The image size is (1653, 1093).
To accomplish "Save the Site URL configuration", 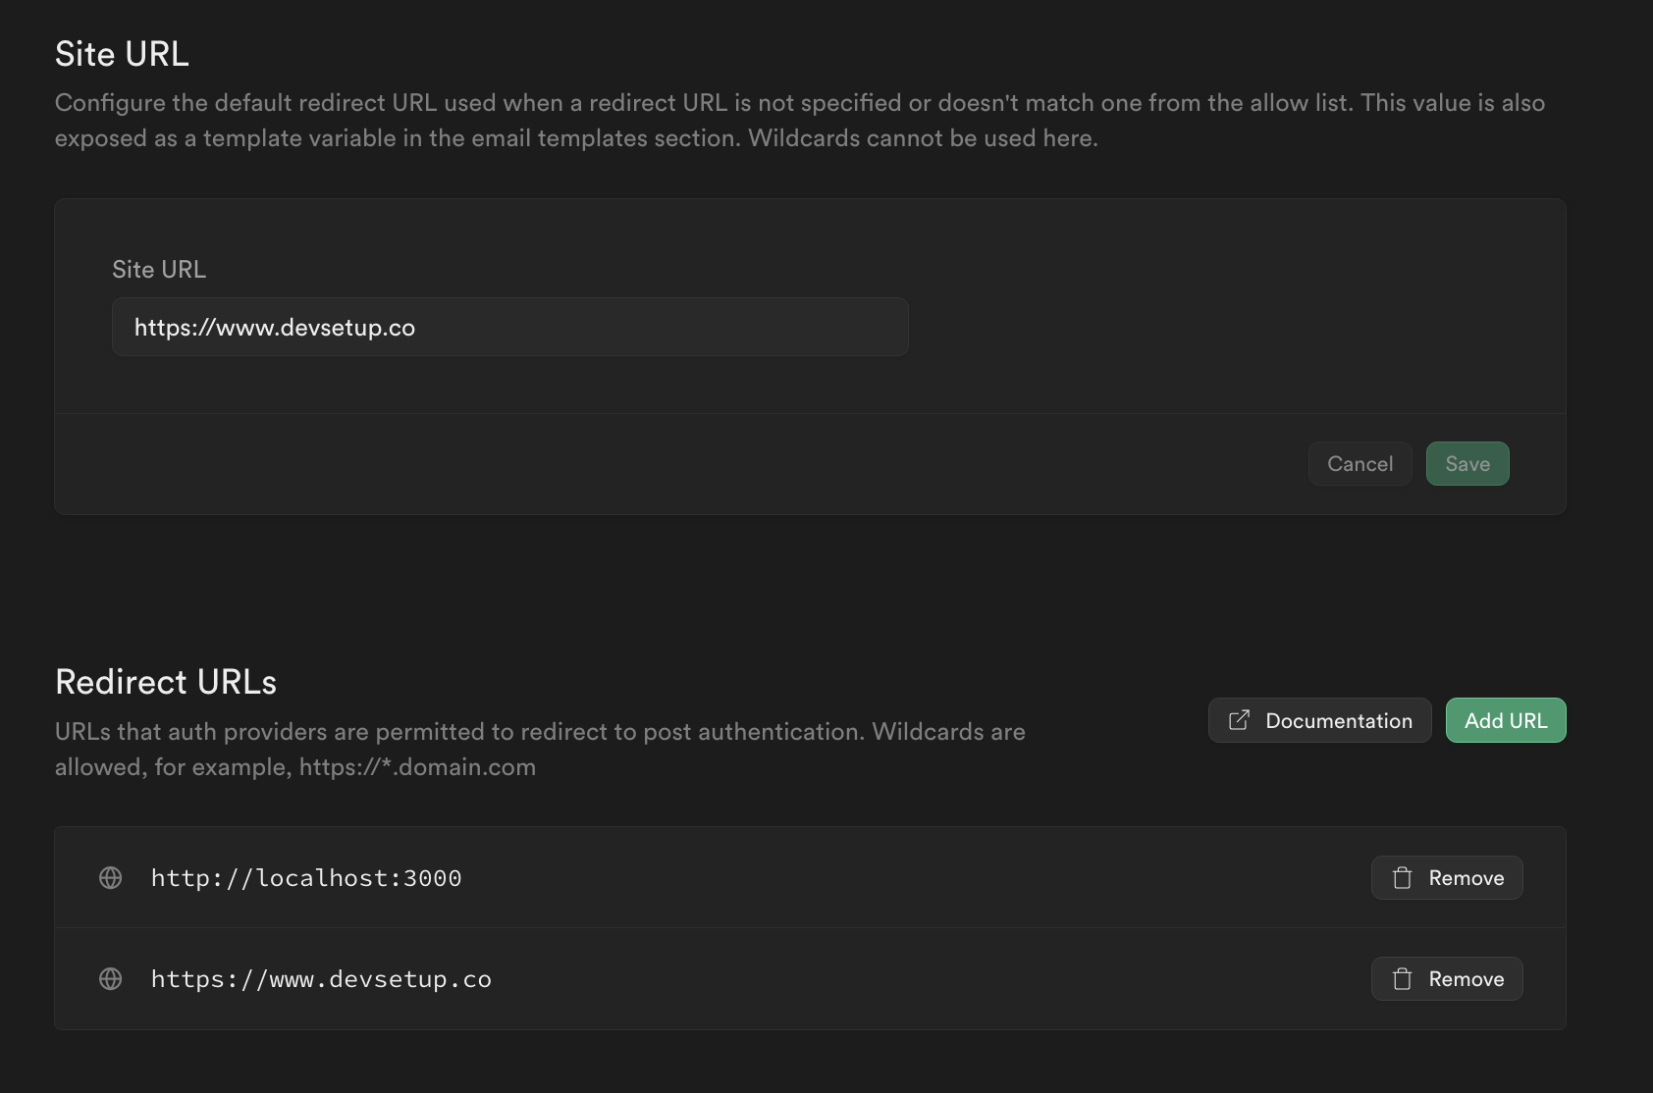I will 1467,463.
